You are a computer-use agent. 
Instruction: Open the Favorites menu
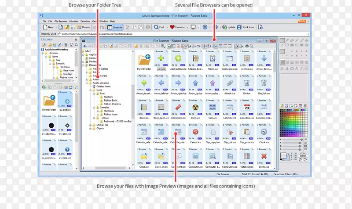(85, 21)
